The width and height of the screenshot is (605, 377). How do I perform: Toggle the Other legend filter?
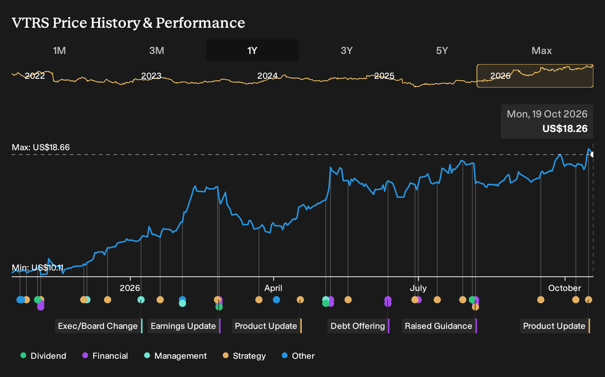(298, 356)
